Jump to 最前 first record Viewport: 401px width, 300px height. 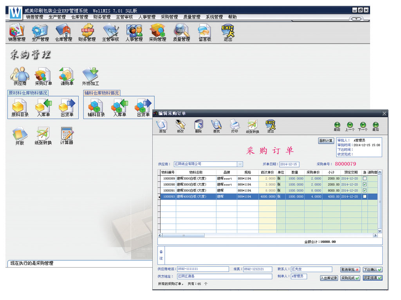click(x=337, y=126)
